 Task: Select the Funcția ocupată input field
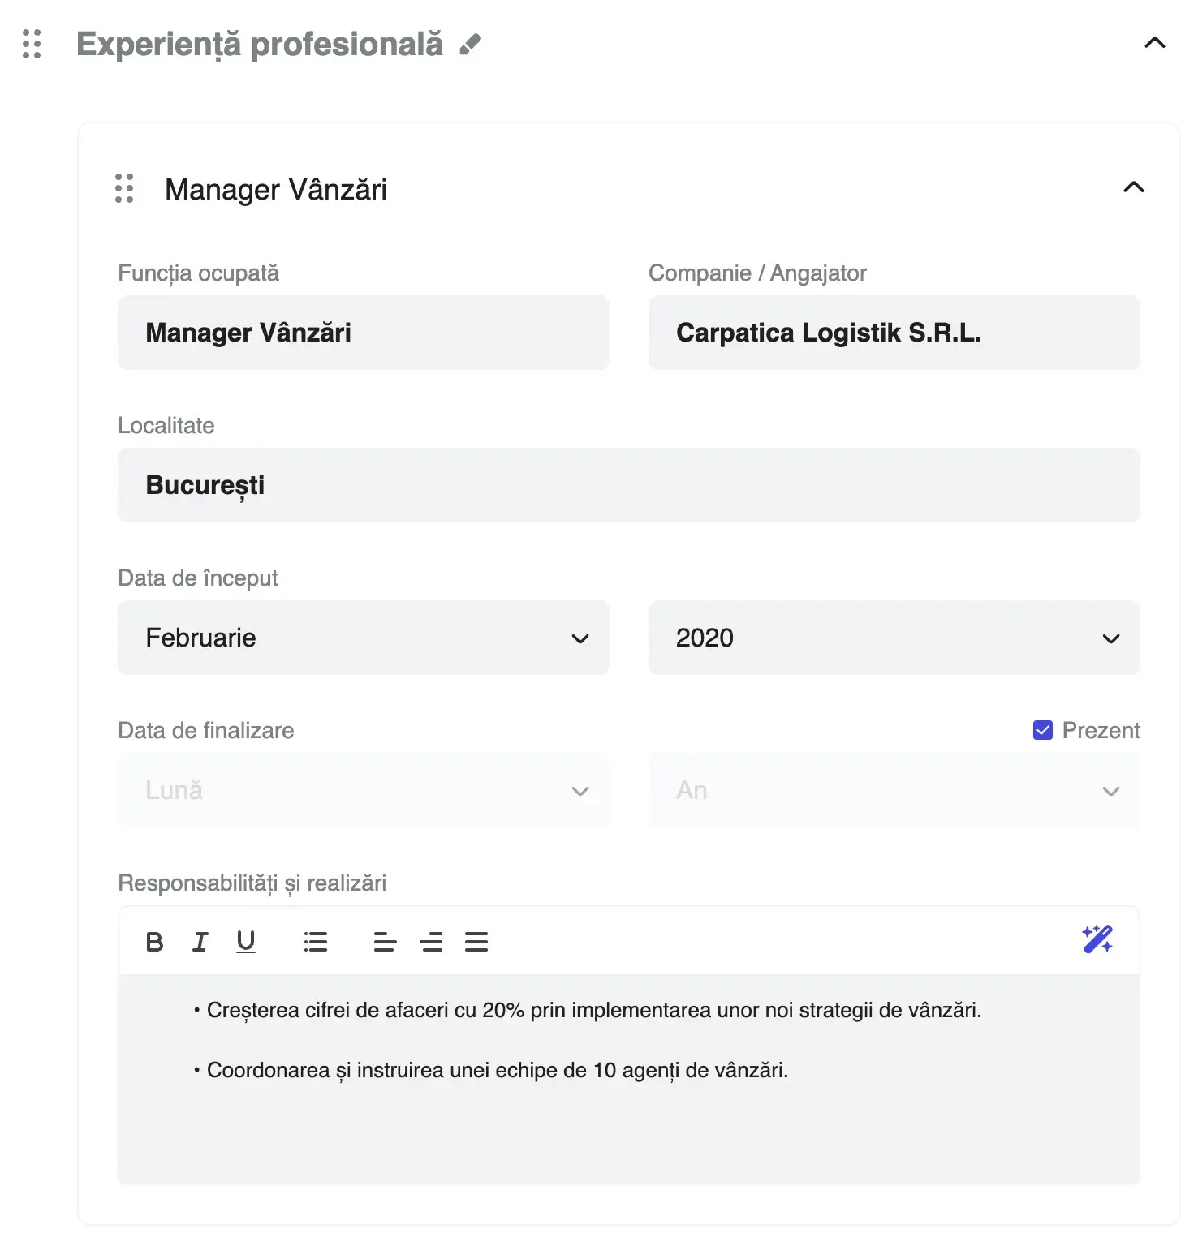(364, 333)
